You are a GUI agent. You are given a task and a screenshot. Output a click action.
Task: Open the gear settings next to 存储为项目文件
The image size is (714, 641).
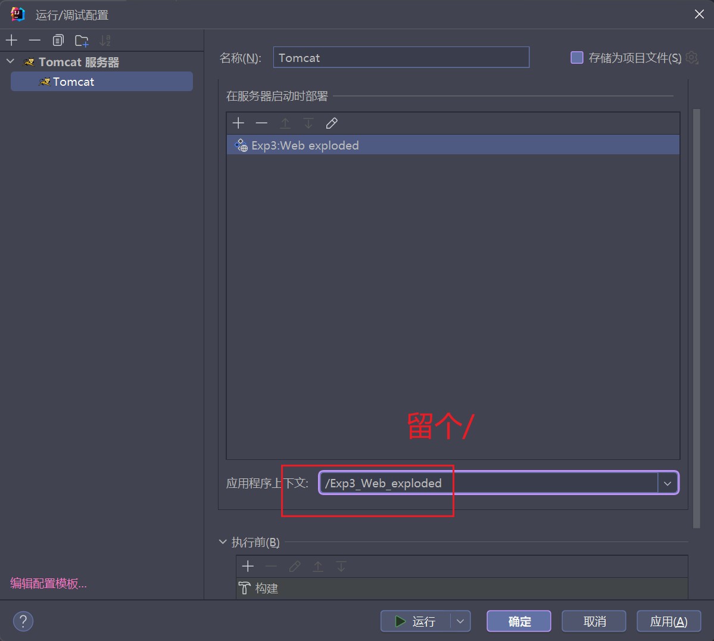[692, 57]
